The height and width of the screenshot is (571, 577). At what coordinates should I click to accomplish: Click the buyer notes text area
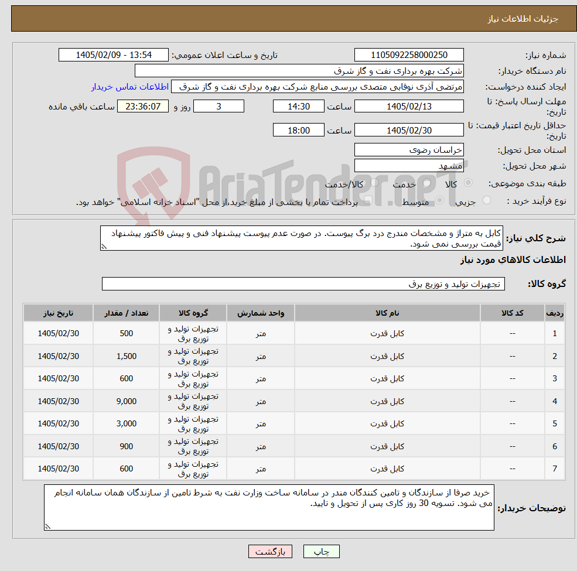tap(269, 507)
